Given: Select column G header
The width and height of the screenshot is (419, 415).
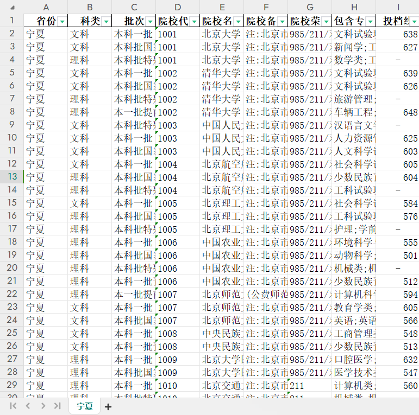Looking at the screenshot, I should pyautogui.click(x=310, y=7).
